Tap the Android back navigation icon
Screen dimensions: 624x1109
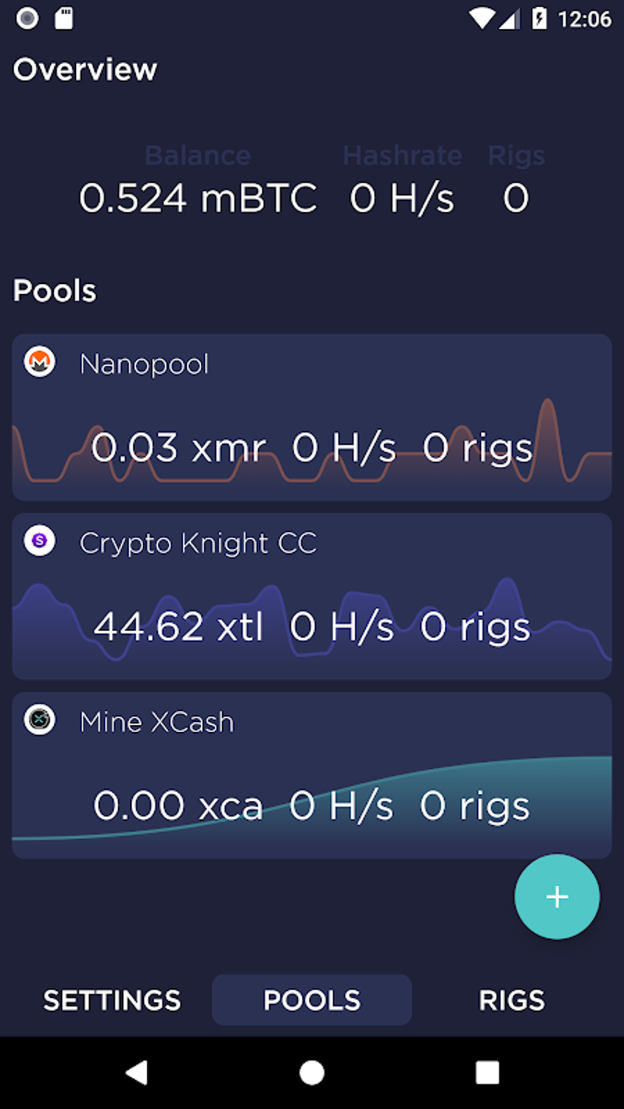[137, 1072]
